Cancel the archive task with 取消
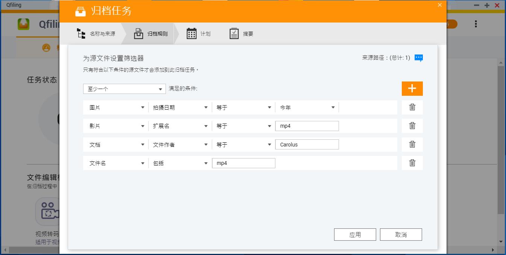 (401, 234)
